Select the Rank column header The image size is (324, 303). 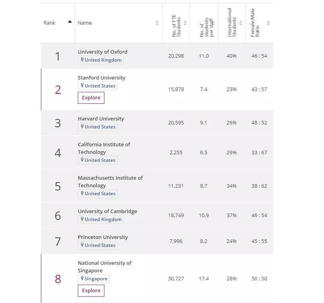point(50,23)
